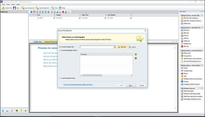Click the Next button
This screenshot has width=205, height=117.
(131, 85)
